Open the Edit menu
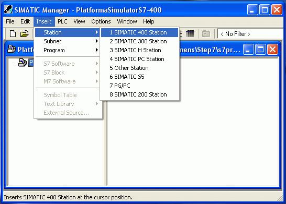The height and width of the screenshot is (204, 286). 25,21
